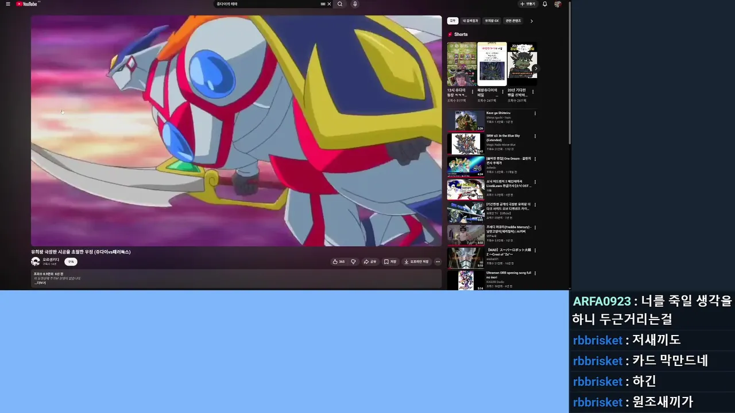Select the '관련 콘텐츠' filter chip
735x413 pixels.
click(513, 21)
